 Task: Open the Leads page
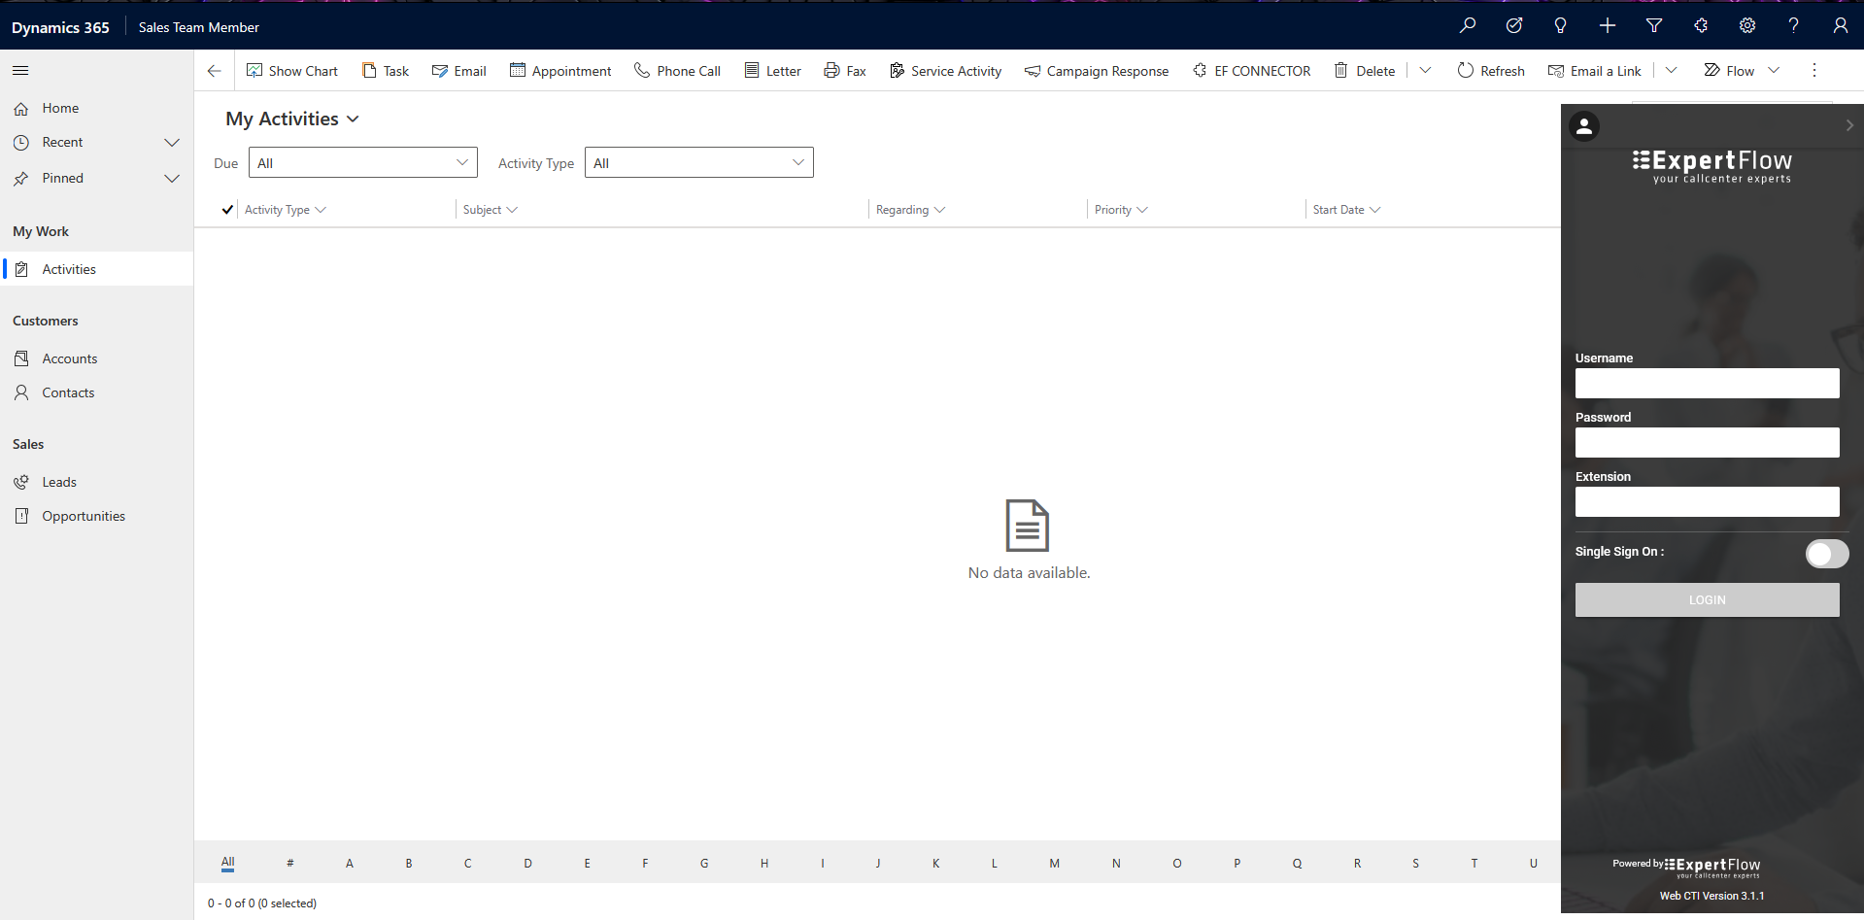tap(59, 481)
